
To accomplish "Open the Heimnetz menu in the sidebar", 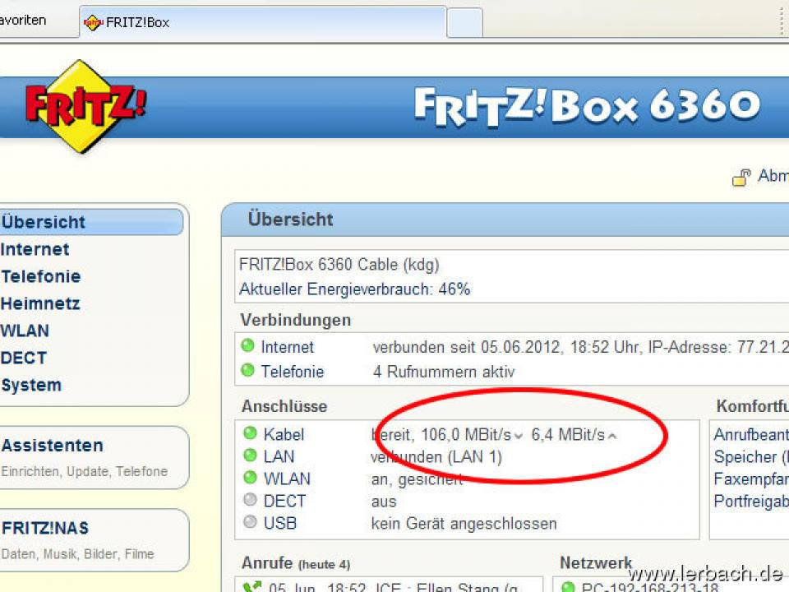I will coord(40,303).
